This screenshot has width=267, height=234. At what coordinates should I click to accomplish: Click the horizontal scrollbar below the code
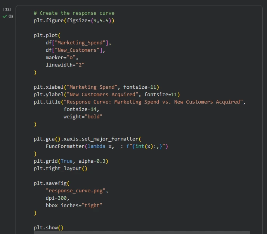142,232
